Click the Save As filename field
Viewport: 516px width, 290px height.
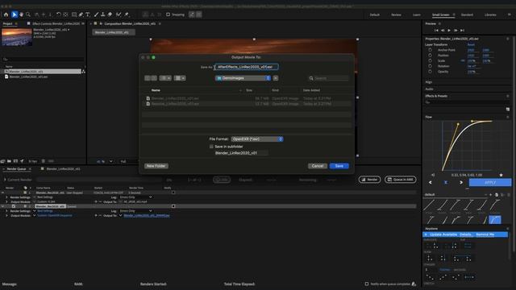coord(246,67)
